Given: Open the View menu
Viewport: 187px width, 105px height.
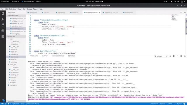Looking at the screenshot, I should point(20,9).
